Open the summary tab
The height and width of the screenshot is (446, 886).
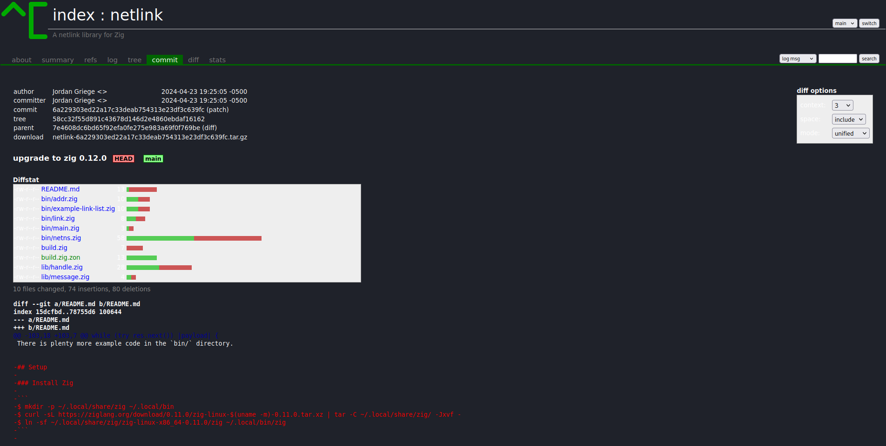[58, 60]
